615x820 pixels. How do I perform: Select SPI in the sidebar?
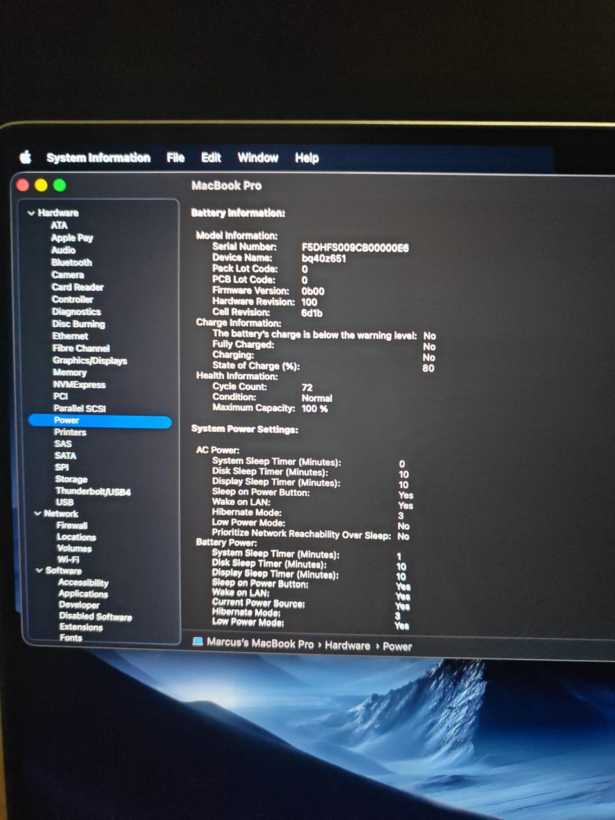click(61, 467)
